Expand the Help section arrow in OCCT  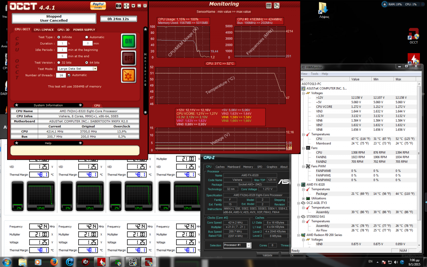[80, 143]
